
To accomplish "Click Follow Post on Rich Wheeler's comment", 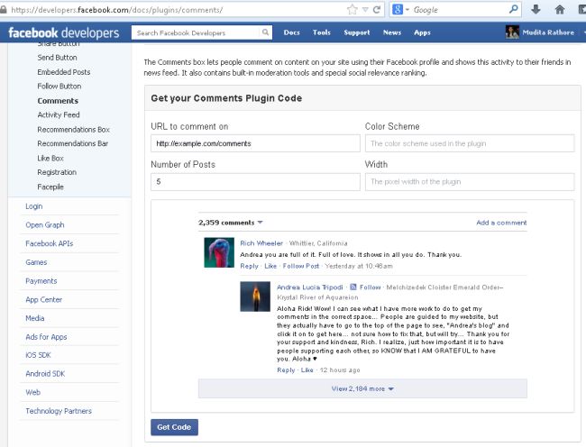I will (x=301, y=266).
